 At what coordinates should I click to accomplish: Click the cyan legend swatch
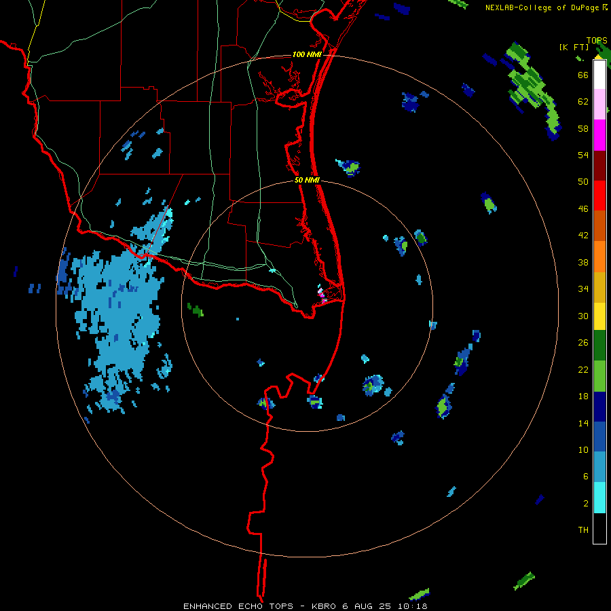(x=599, y=498)
